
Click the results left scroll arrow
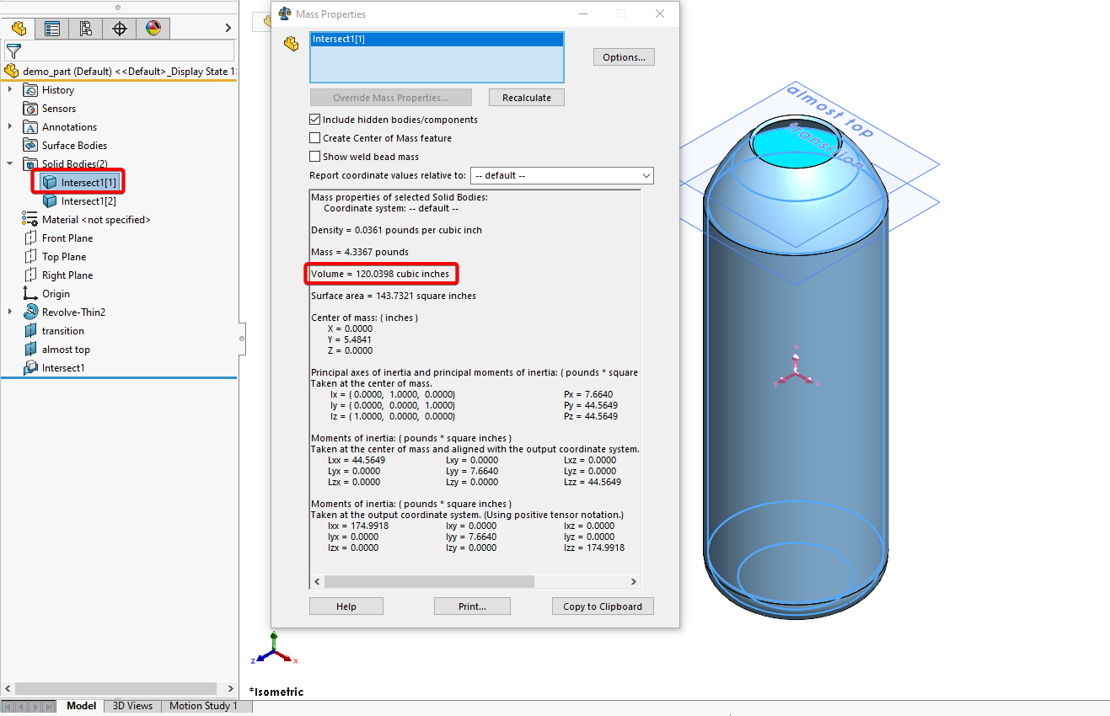tap(318, 582)
